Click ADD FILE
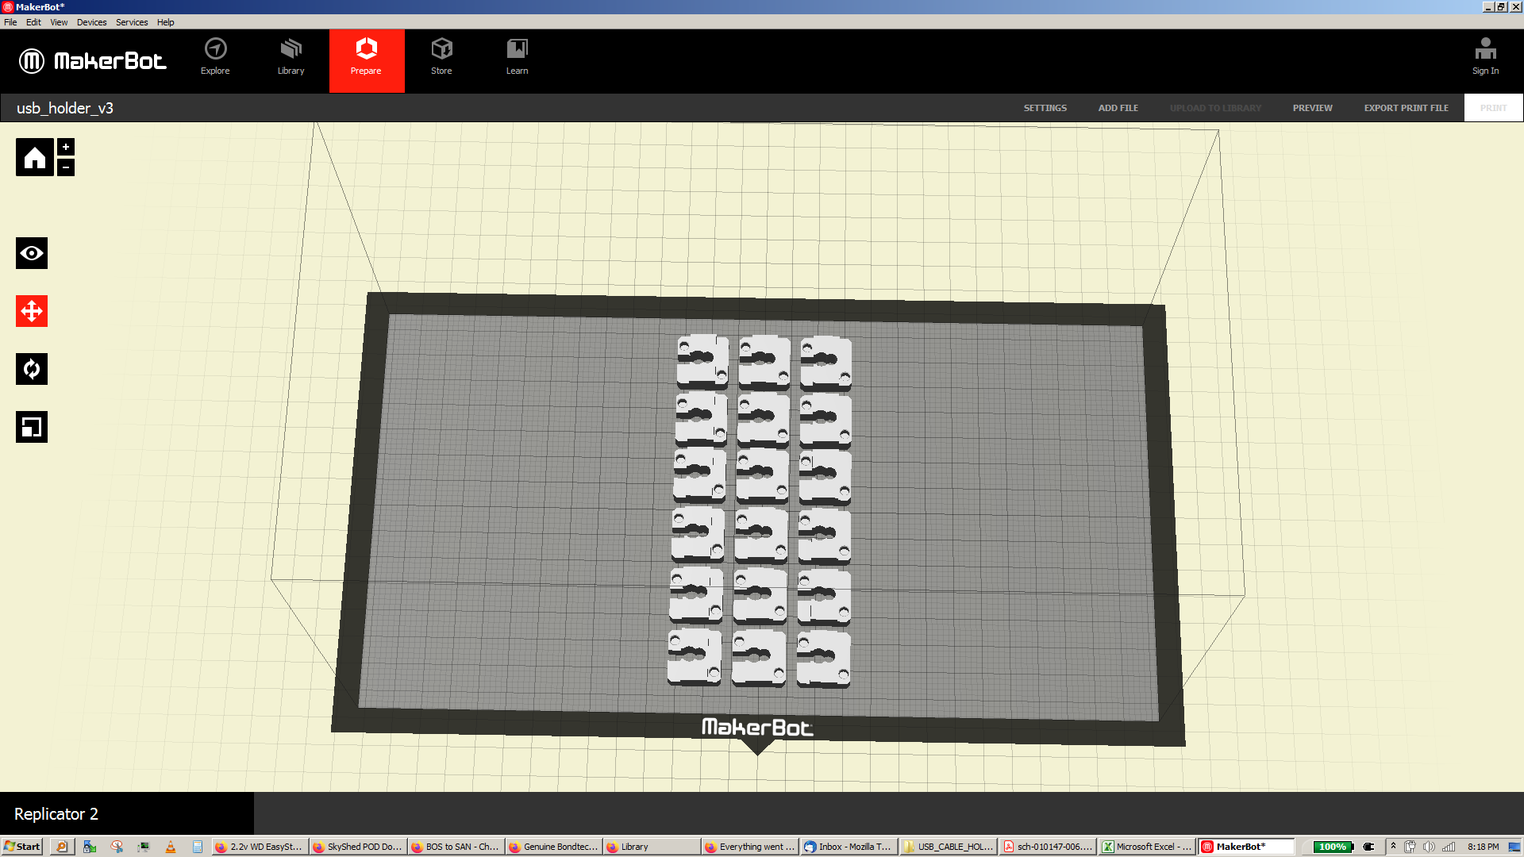This screenshot has width=1524, height=857. (x=1118, y=108)
